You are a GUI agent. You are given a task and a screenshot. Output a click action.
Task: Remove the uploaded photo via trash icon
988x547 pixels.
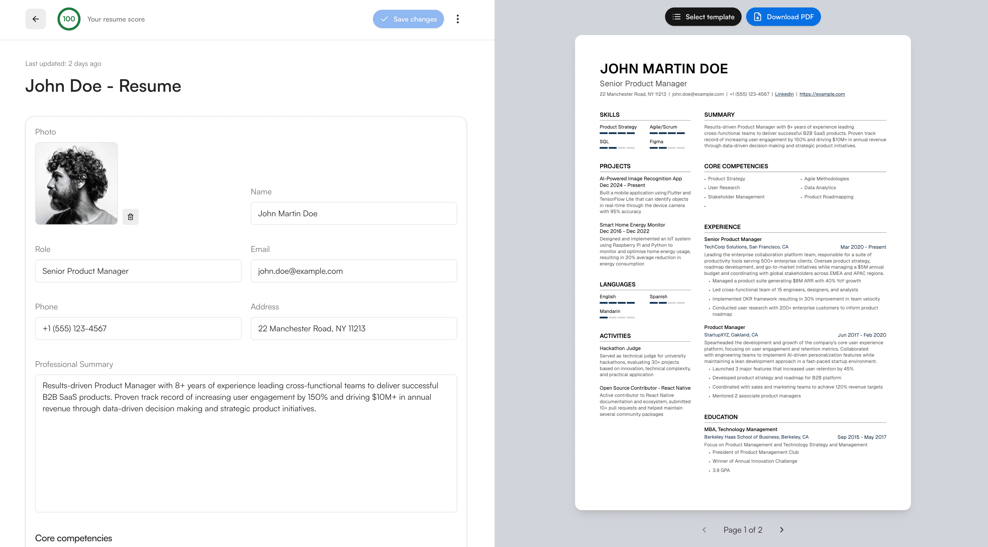(131, 217)
